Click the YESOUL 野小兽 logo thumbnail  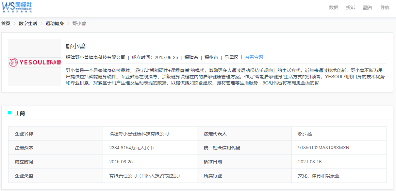35,62
